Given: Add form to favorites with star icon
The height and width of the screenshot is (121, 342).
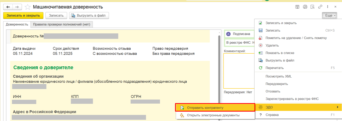Looking at the screenshot, I should [28, 7].
